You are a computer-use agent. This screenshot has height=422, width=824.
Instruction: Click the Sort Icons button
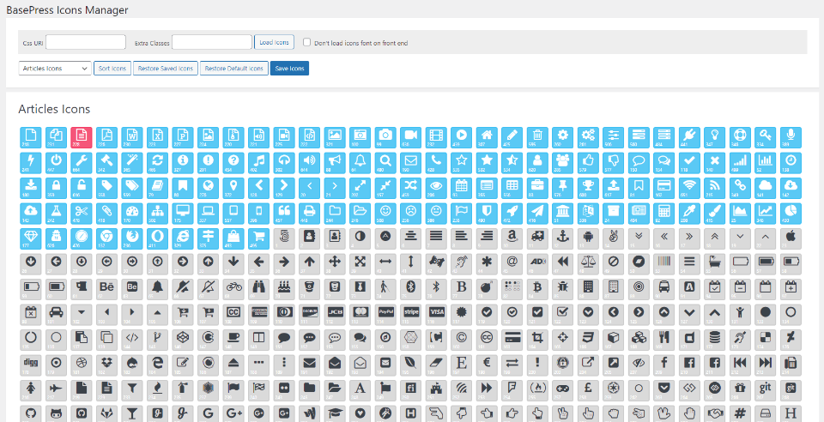[x=112, y=68]
